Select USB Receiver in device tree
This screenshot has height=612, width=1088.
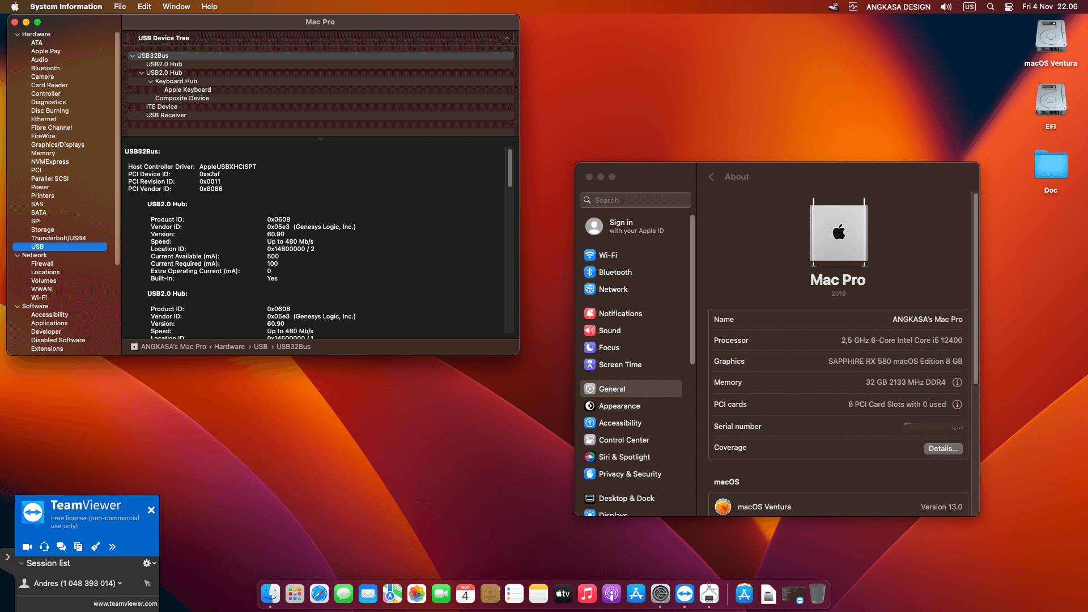pyautogui.click(x=166, y=116)
